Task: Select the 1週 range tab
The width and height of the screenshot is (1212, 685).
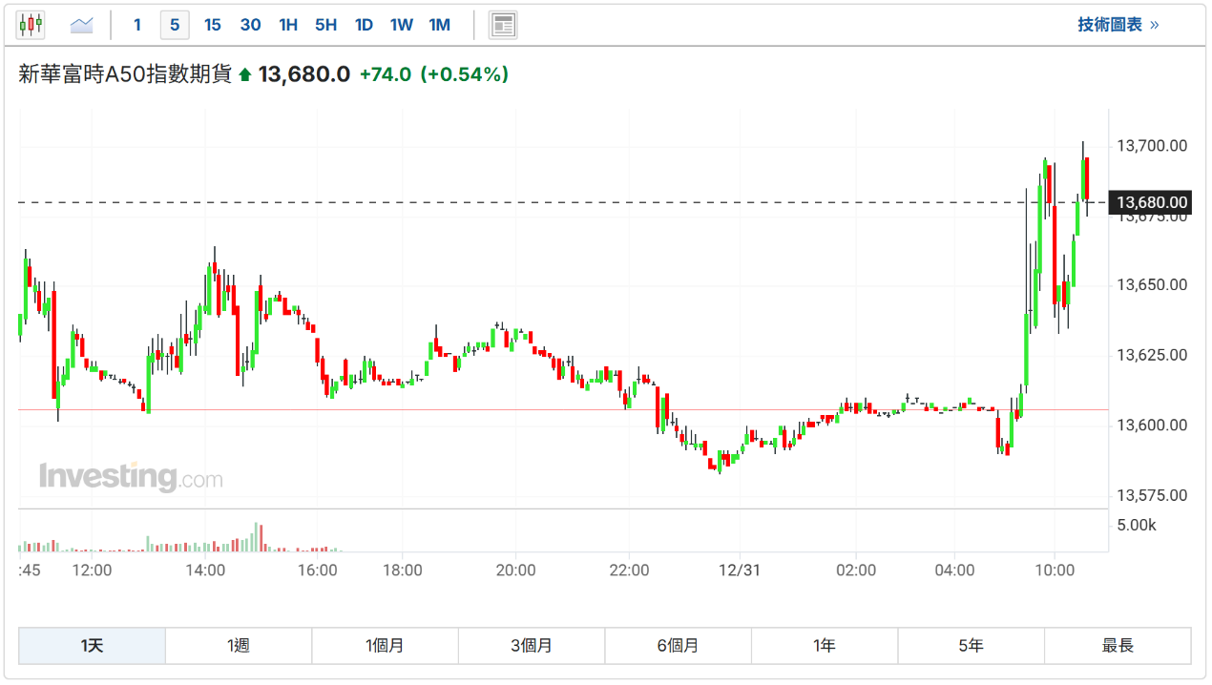Action: click(239, 646)
